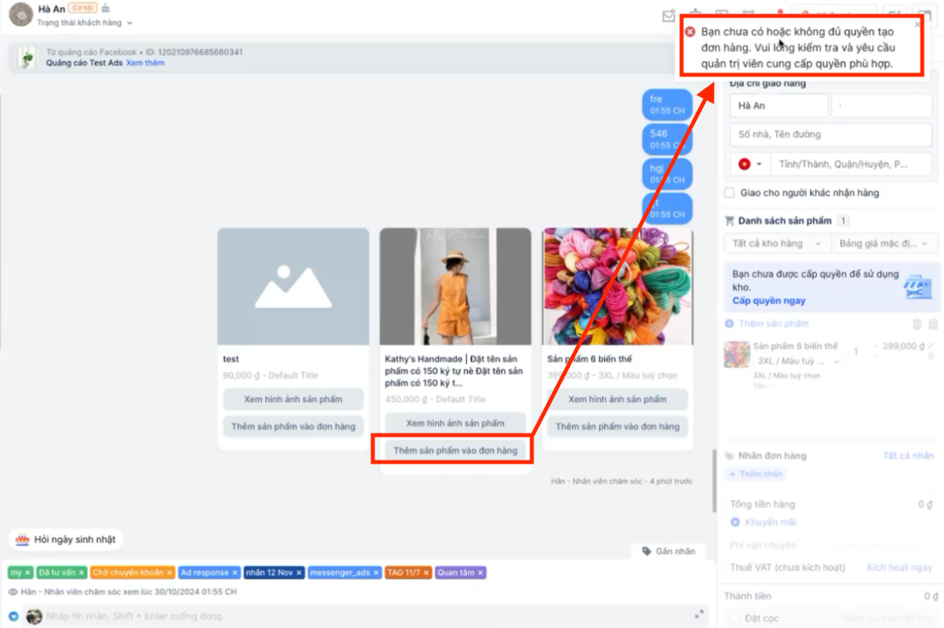Remove the 'Ad response' tag
Viewport: 944px width, 628px height.
tap(235, 572)
